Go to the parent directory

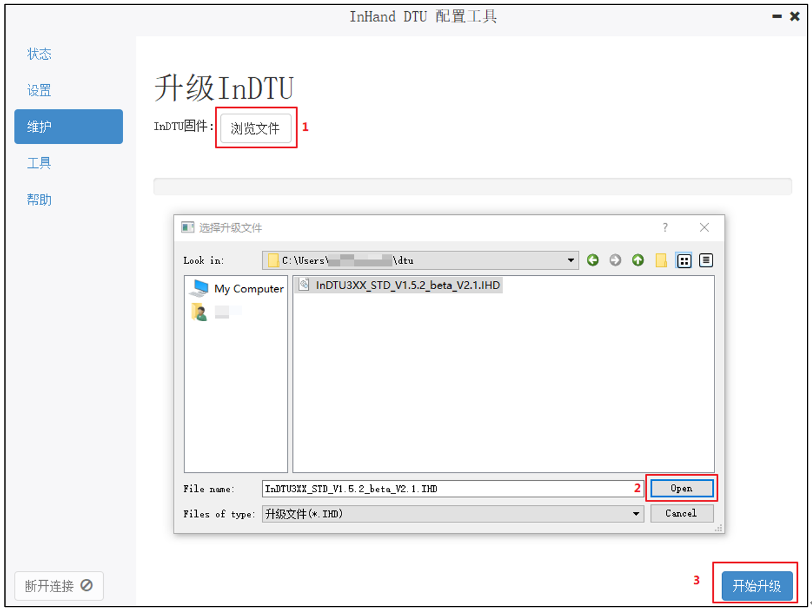638,260
